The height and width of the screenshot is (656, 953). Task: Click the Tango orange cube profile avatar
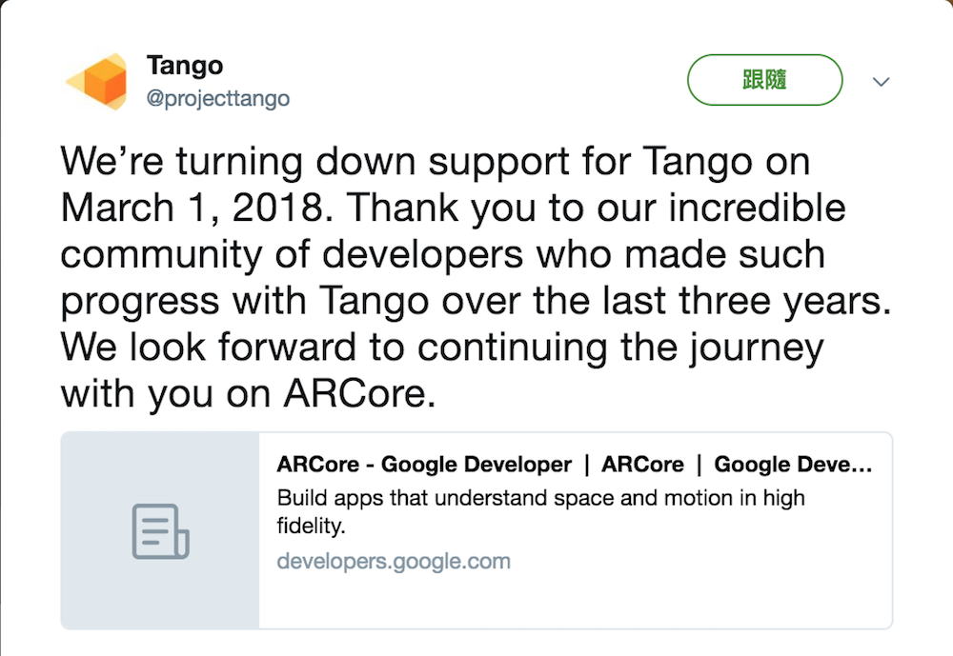point(98,81)
